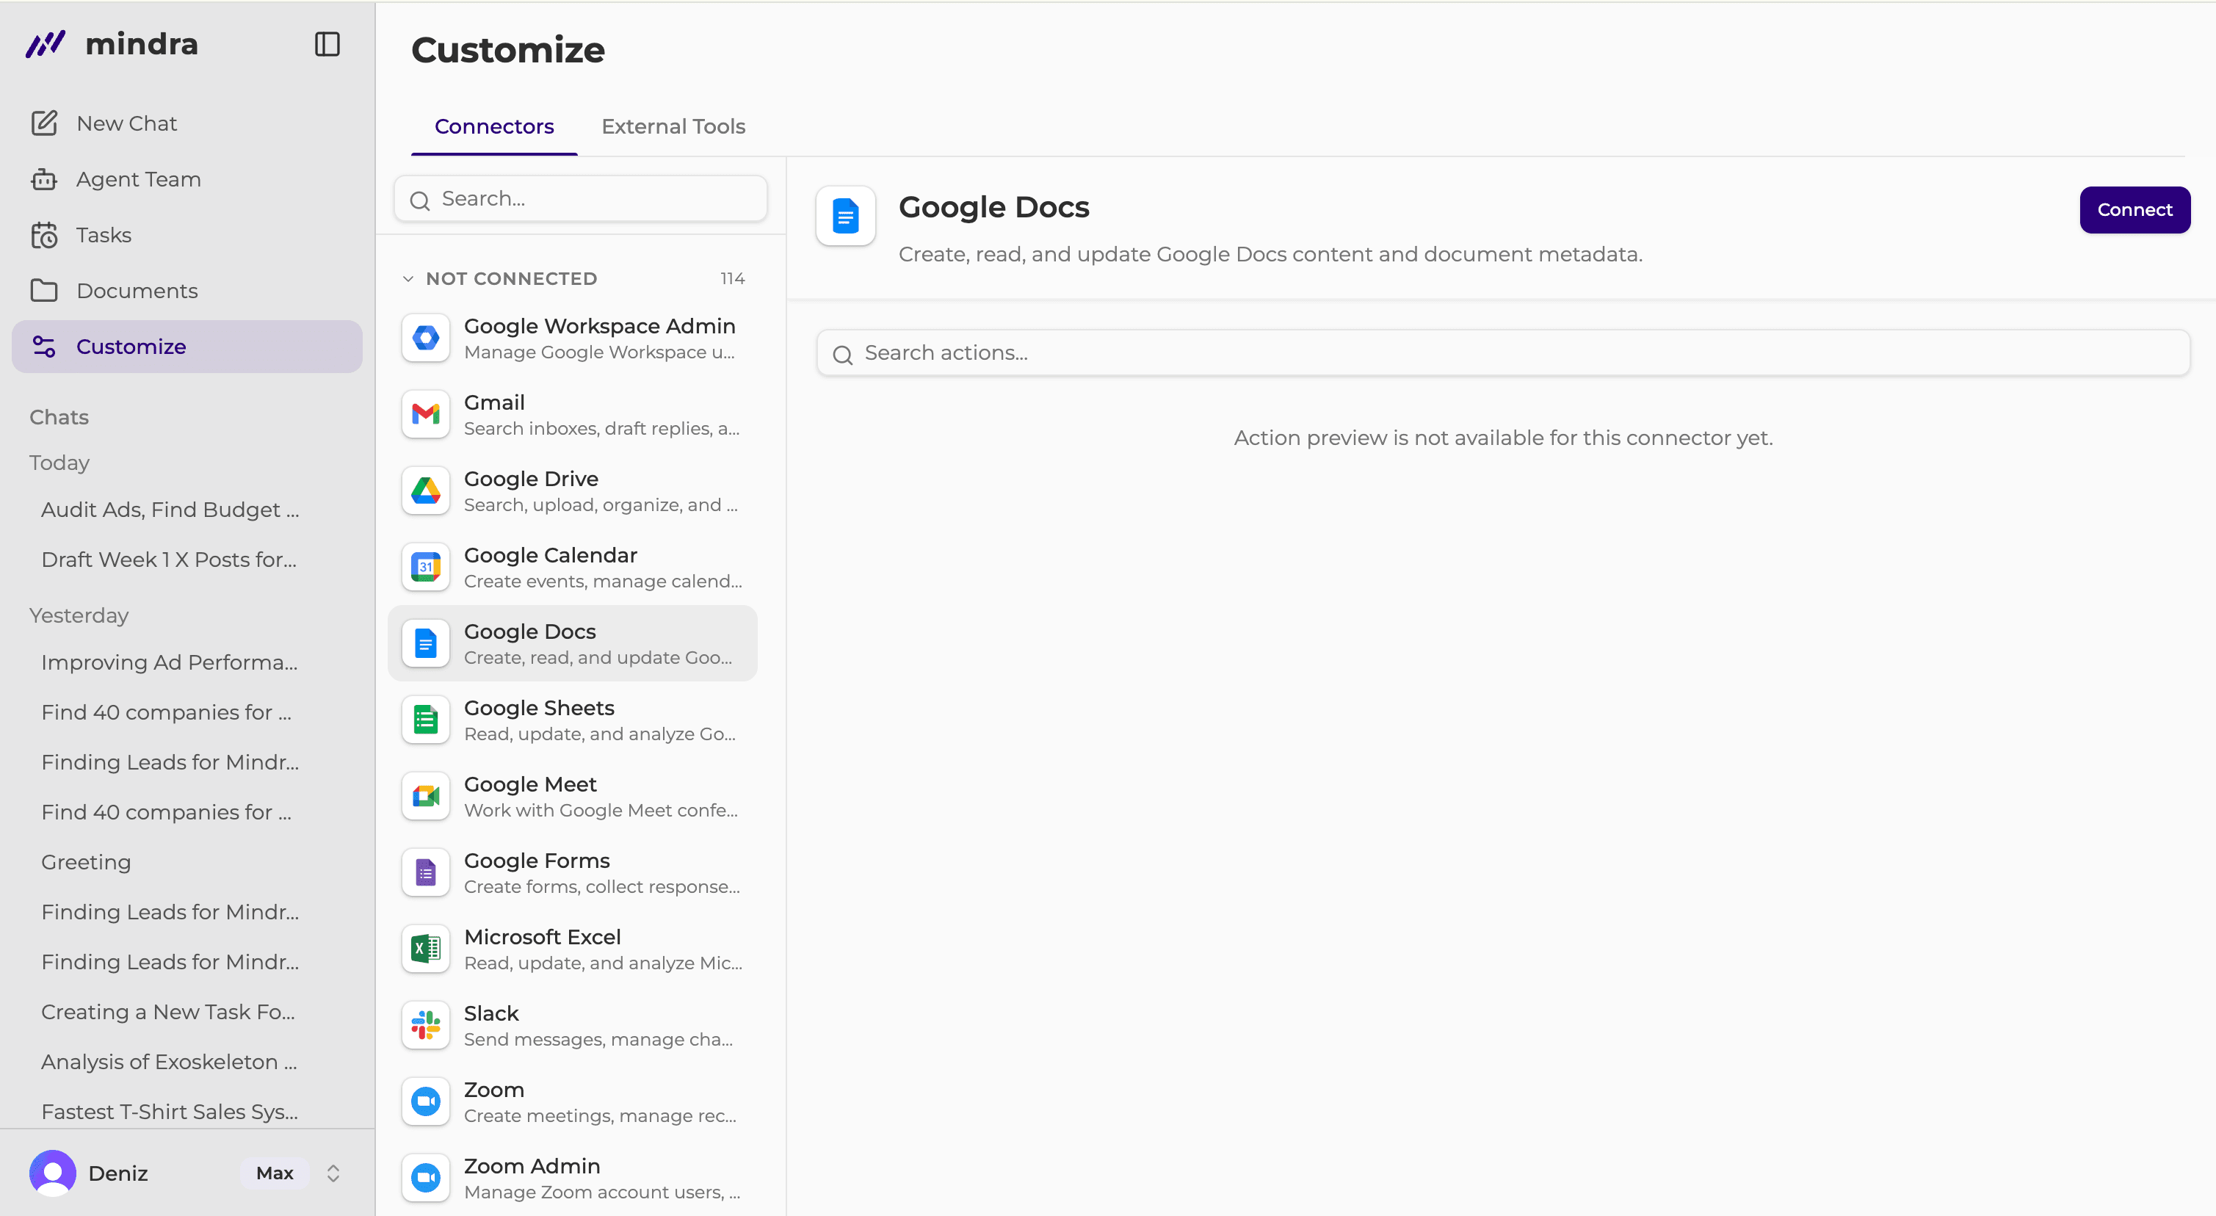Open New Chat from the sidebar
The image size is (2216, 1216).
[187, 123]
